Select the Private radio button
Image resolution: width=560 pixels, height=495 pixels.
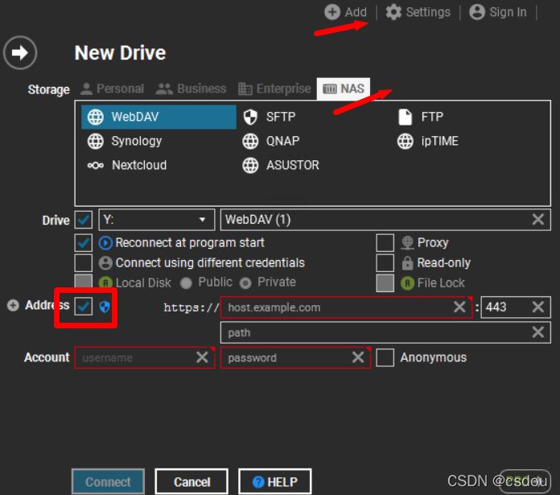click(245, 283)
